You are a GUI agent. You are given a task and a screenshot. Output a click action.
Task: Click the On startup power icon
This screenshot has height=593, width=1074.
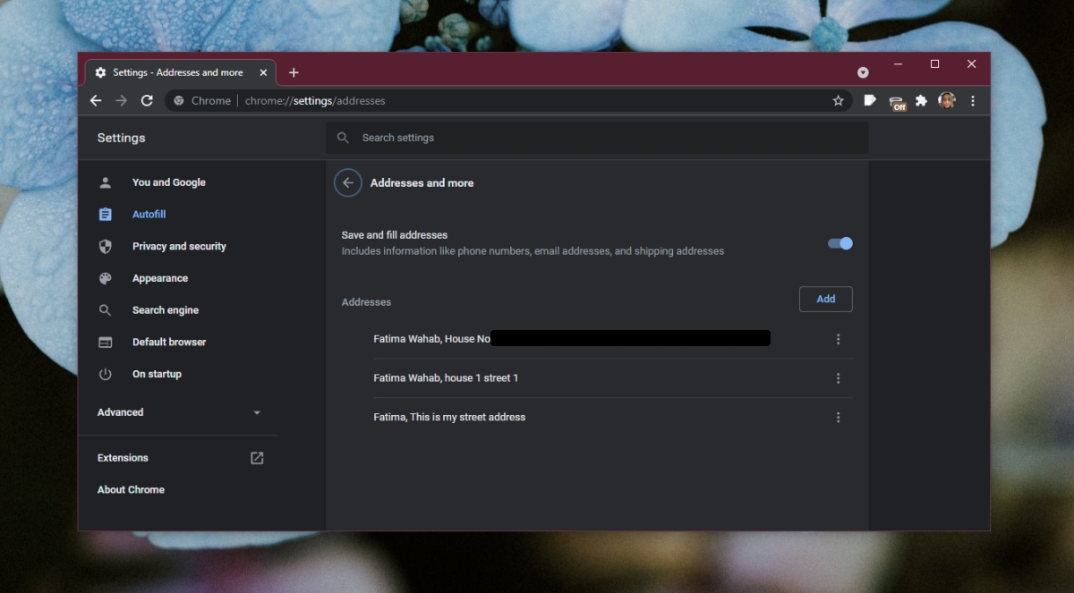(x=105, y=374)
